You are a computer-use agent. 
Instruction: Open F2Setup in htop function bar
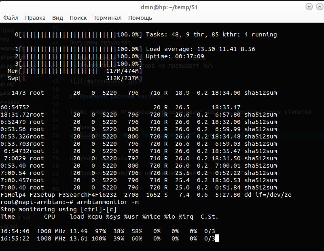39,195
